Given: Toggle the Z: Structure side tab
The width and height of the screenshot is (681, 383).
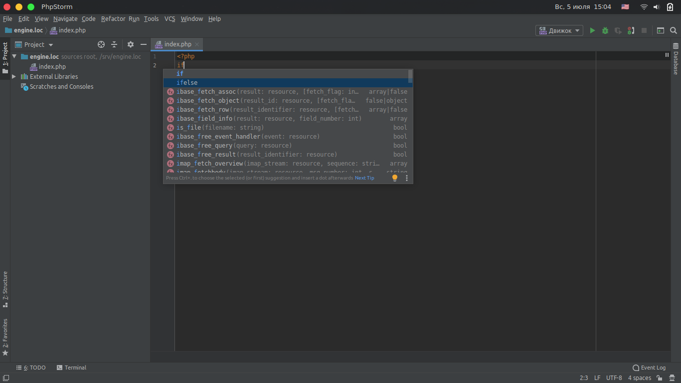Looking at the screenshot, I should click(5, 289).
